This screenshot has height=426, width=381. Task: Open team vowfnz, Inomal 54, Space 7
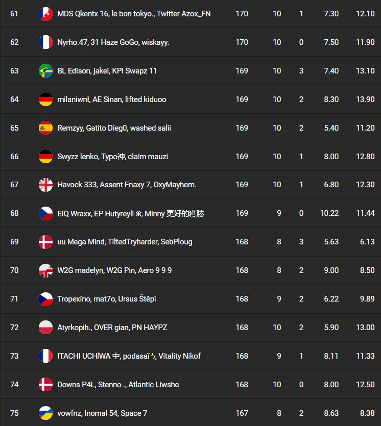coord(102,413)
